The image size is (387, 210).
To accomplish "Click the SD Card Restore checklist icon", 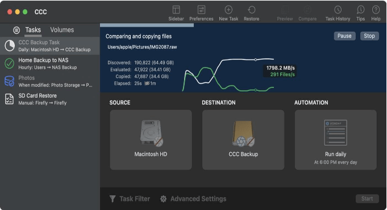I will point(10,99).
